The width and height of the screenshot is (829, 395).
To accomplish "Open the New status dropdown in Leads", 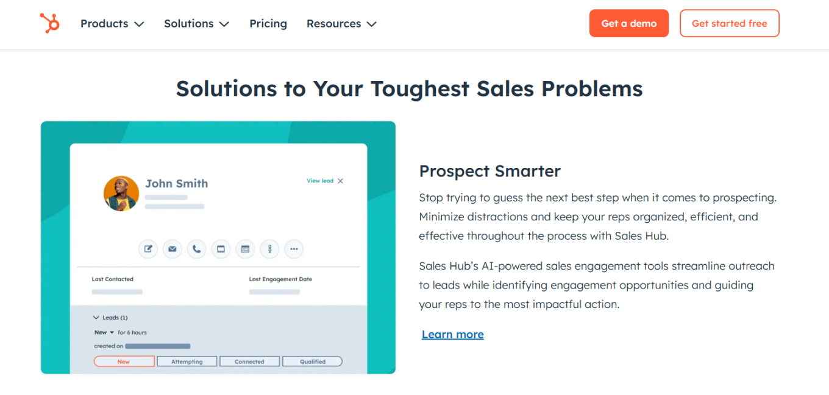I will coord(104,332).
